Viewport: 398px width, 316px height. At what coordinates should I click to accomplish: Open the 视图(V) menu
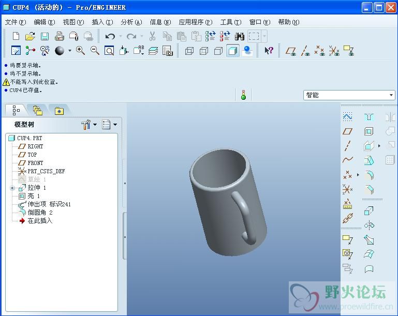[x=73, y=22]
